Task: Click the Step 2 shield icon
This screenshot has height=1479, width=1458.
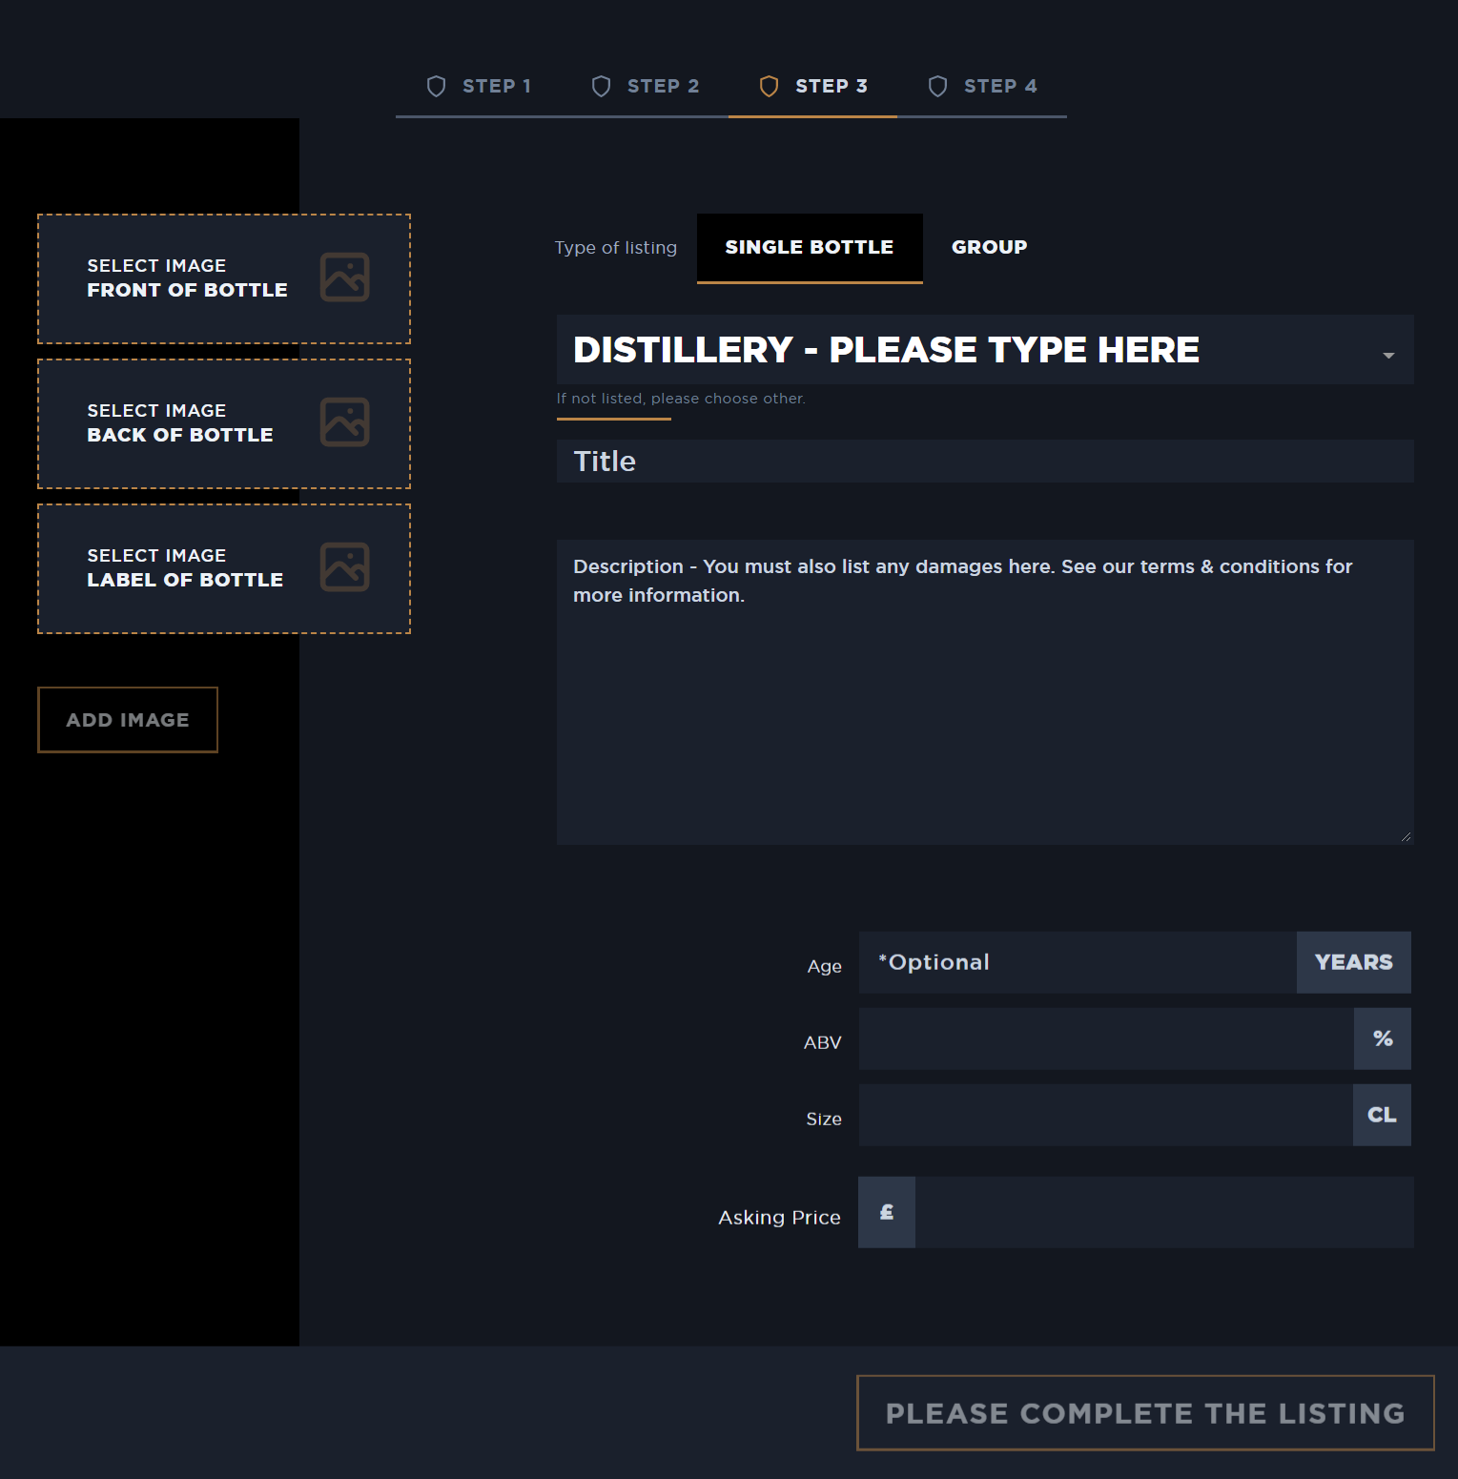Action: point(601,85)
